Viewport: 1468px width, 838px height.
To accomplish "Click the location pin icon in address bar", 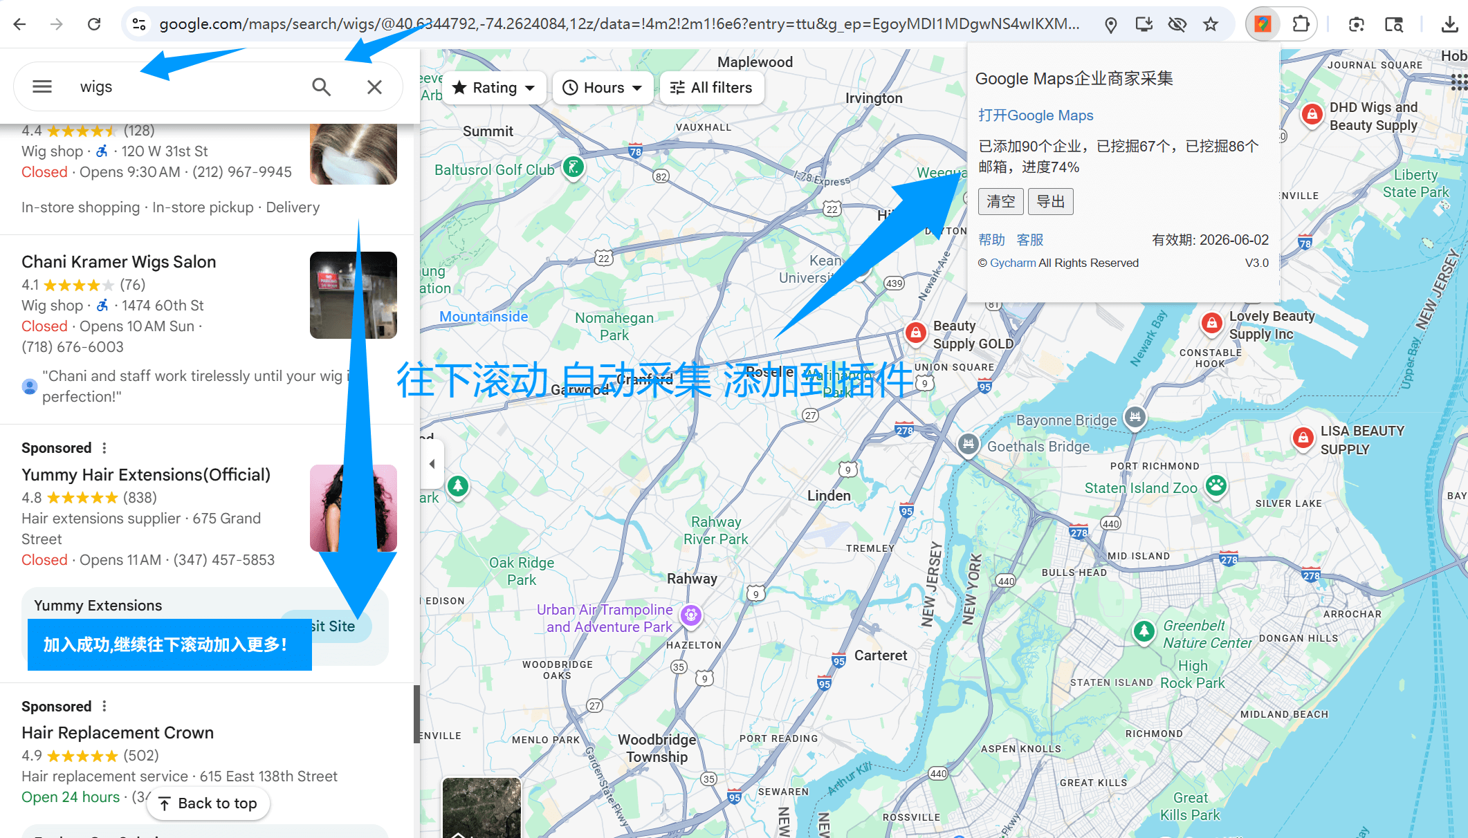I will coord(1111,25).
